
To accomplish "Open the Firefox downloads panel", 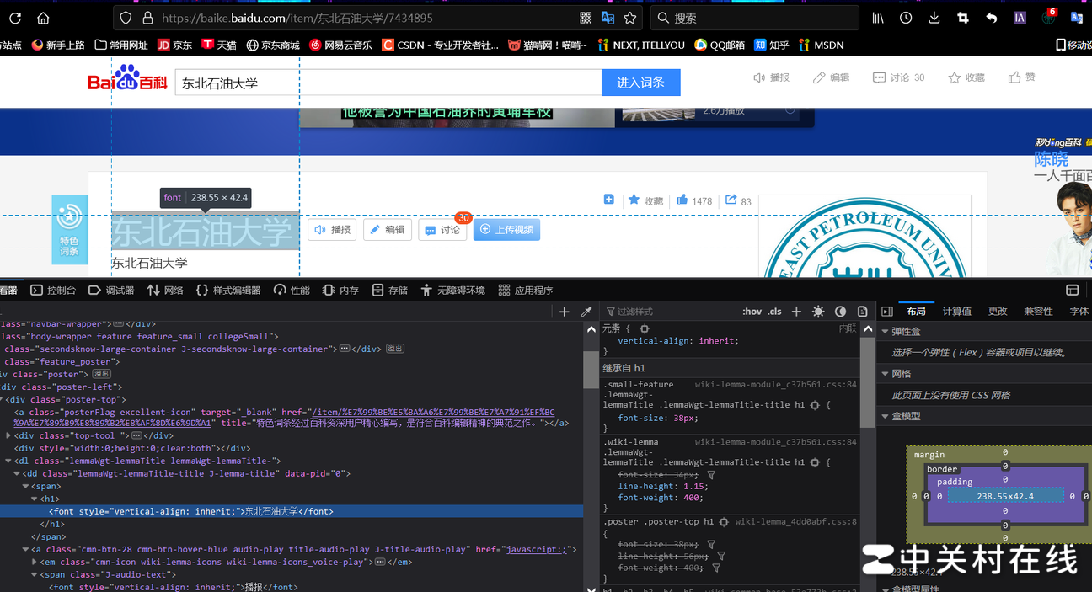I will tap(934, 18).
